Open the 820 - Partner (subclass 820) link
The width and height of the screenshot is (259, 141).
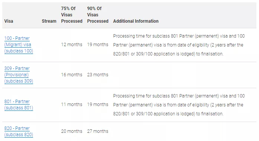pyautogui.click(x=19, y=131)
